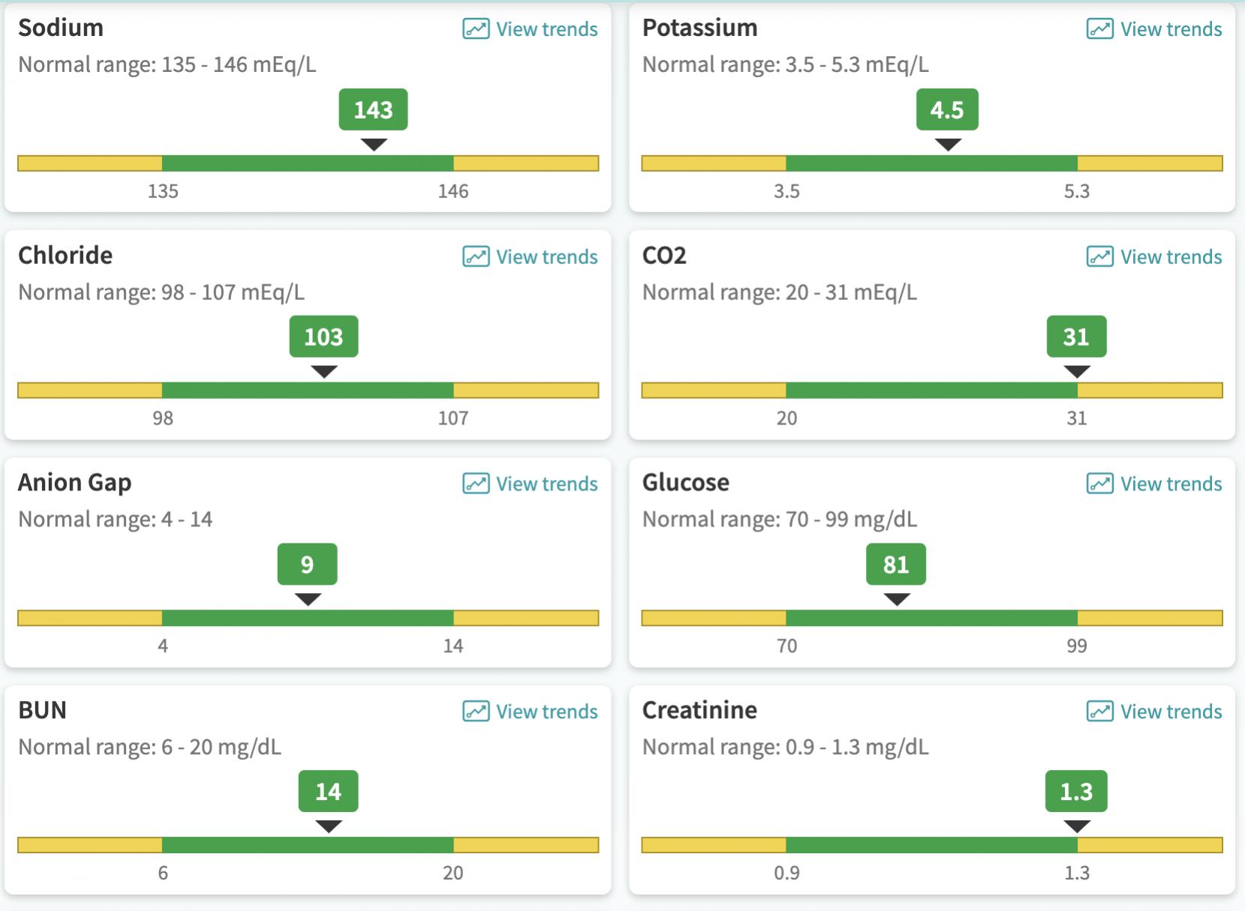The width and height of the screenshot is (1245, 911).
Task: Click the Glucose 81 value badge
Action: click(x=895, y=564)
